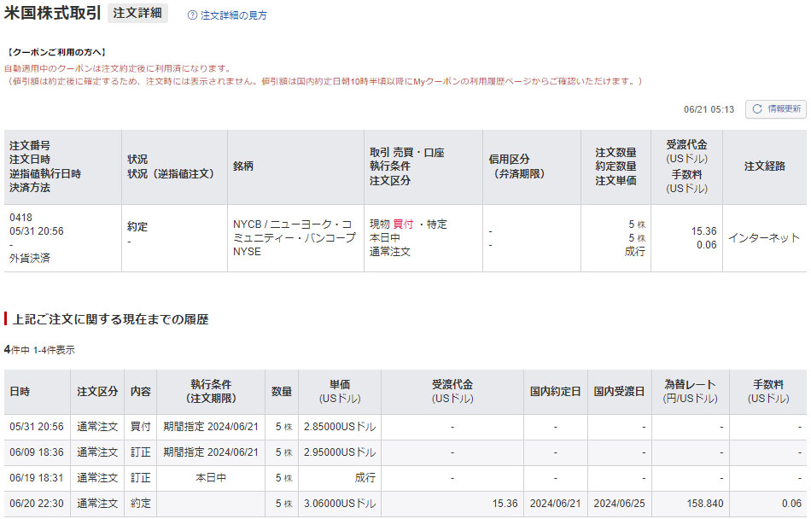Image resolution: width=811 pixels, height=519 pixels.
Task: Click the 為替レート column header
Action: 690,392
